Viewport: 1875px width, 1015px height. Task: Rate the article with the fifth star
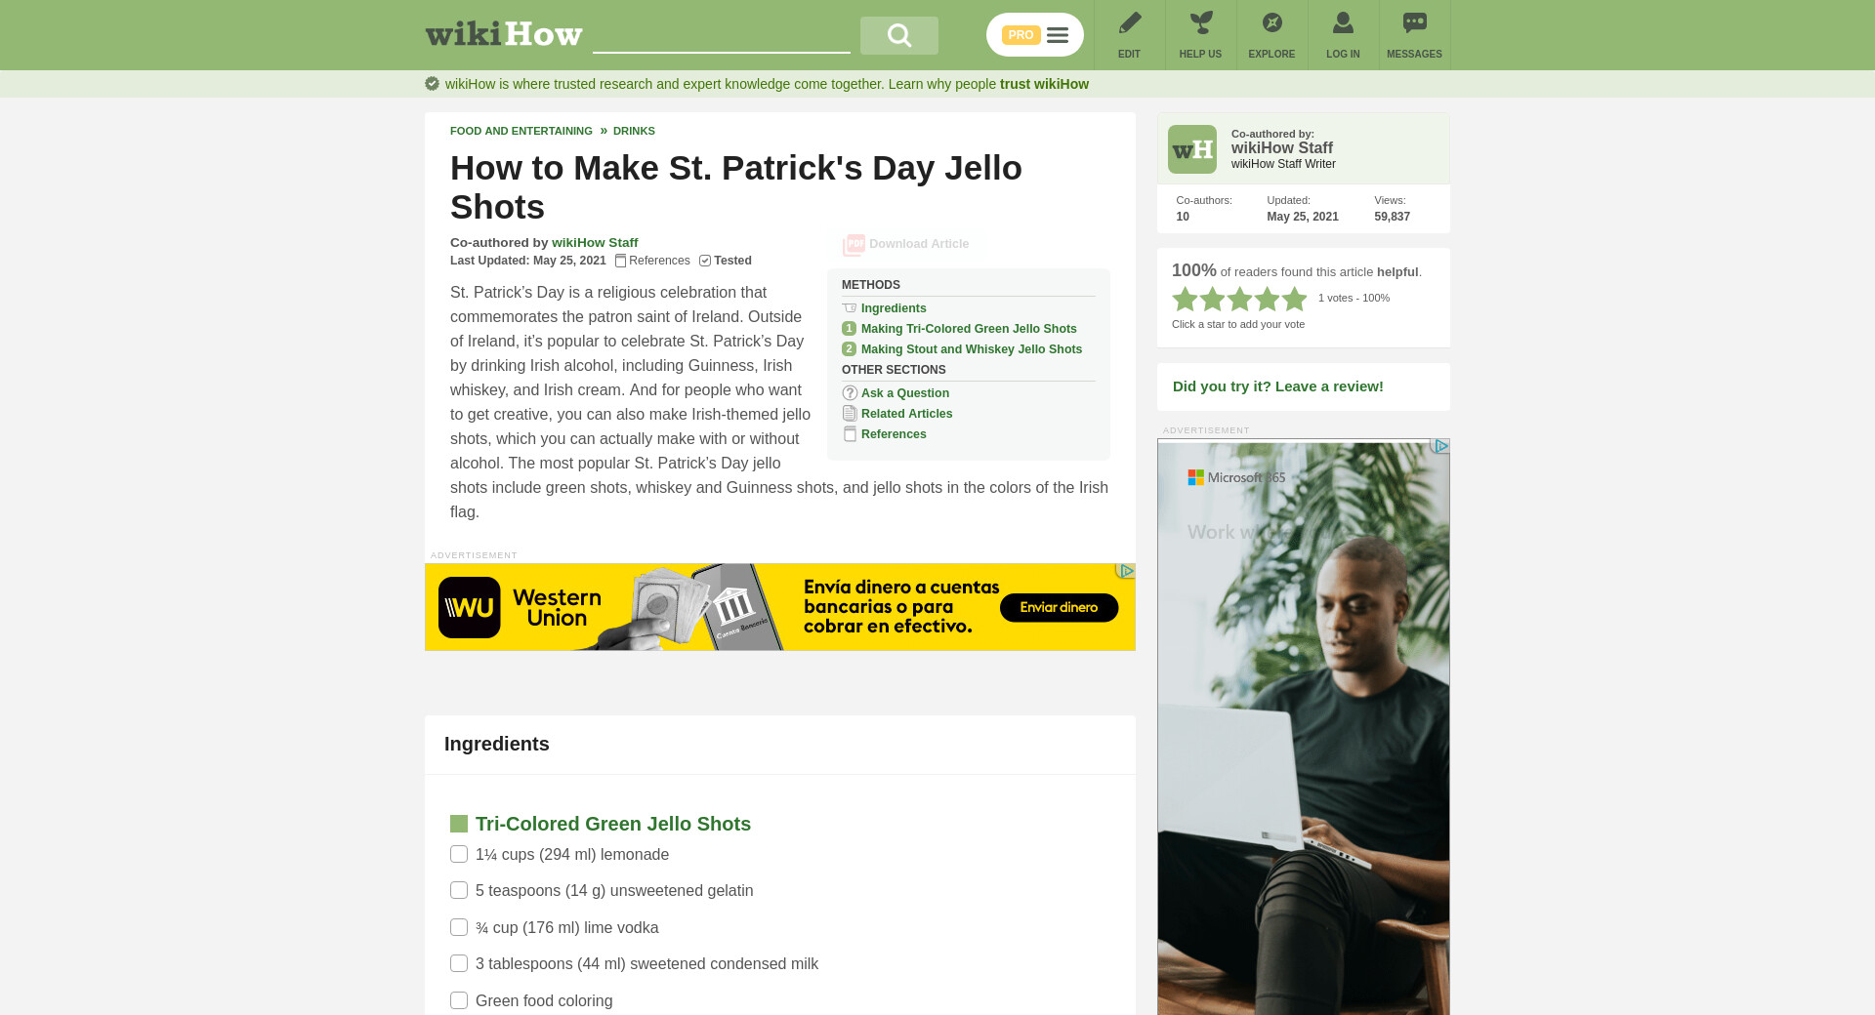pos(1294,299)
